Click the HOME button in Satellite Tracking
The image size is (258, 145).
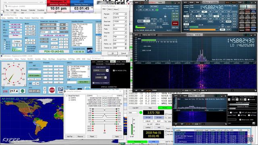54,39
